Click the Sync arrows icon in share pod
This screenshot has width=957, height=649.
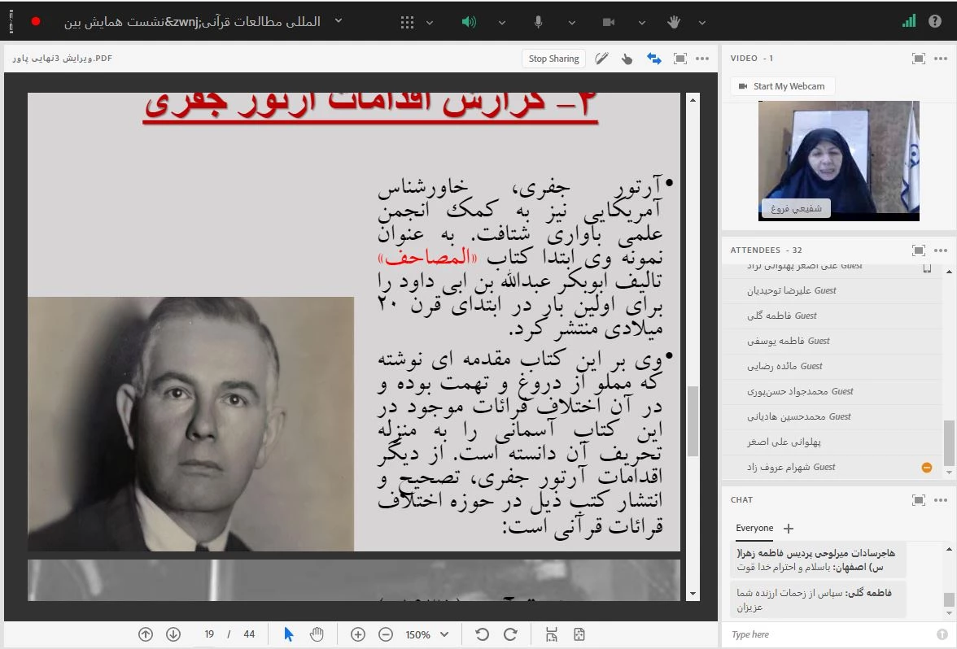(x=653, y=59)
